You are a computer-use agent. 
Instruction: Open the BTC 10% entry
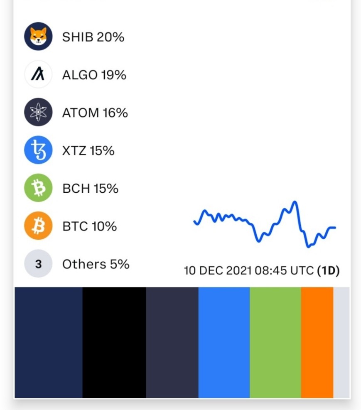click(89, 226)
